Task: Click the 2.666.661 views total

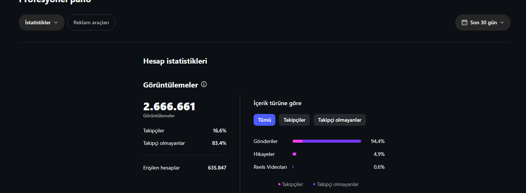Action: 169,107
